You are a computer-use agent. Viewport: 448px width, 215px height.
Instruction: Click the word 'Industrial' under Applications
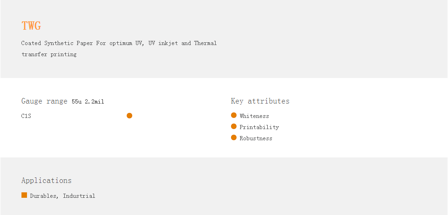(x=79, y=196)
